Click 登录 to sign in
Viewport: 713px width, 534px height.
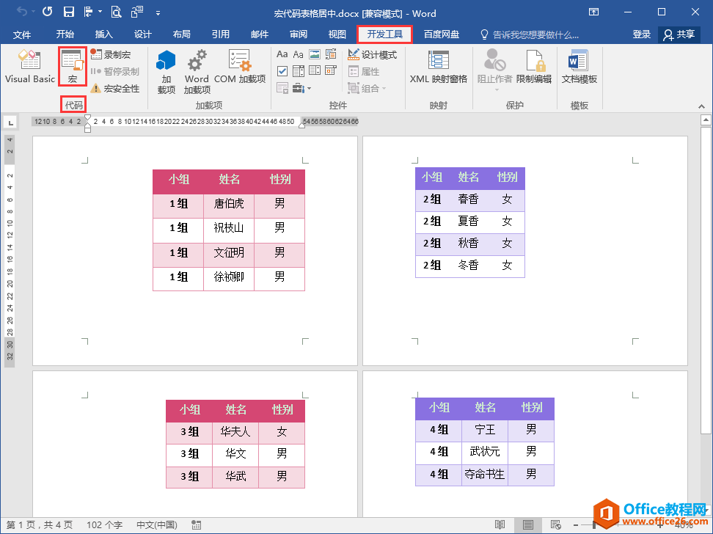(642, 34)
